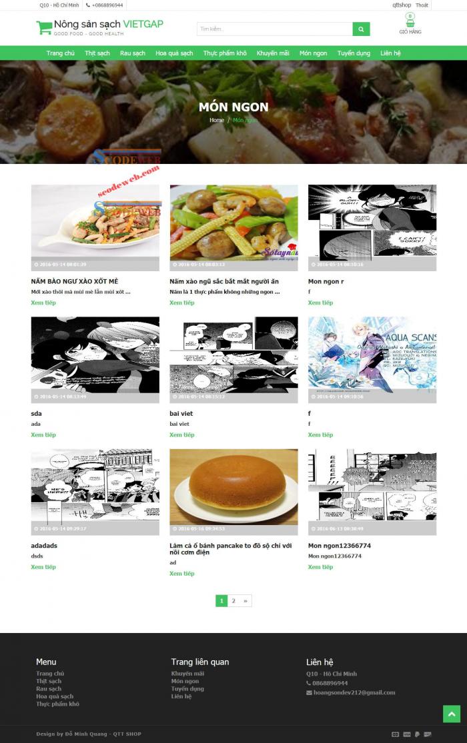Click the email envelope icon in footer
The height and width of the screenshot is (743, 467).
309,693
